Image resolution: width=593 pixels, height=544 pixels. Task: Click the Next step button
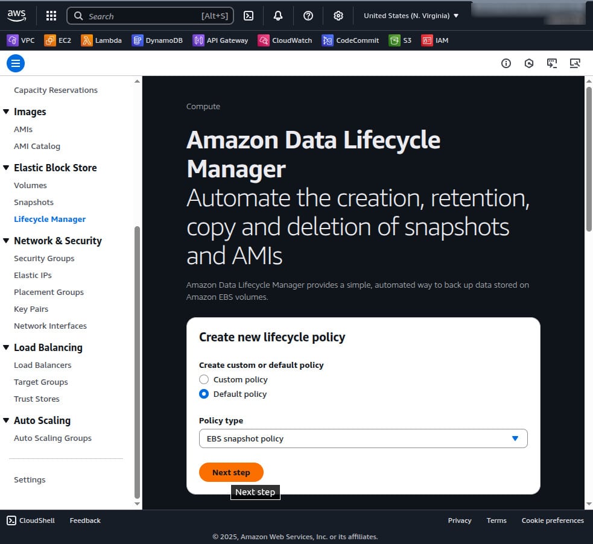[231, 472]
